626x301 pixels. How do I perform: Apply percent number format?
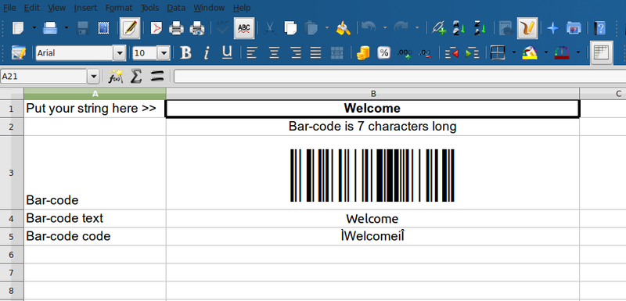click(x=383, y=53)
